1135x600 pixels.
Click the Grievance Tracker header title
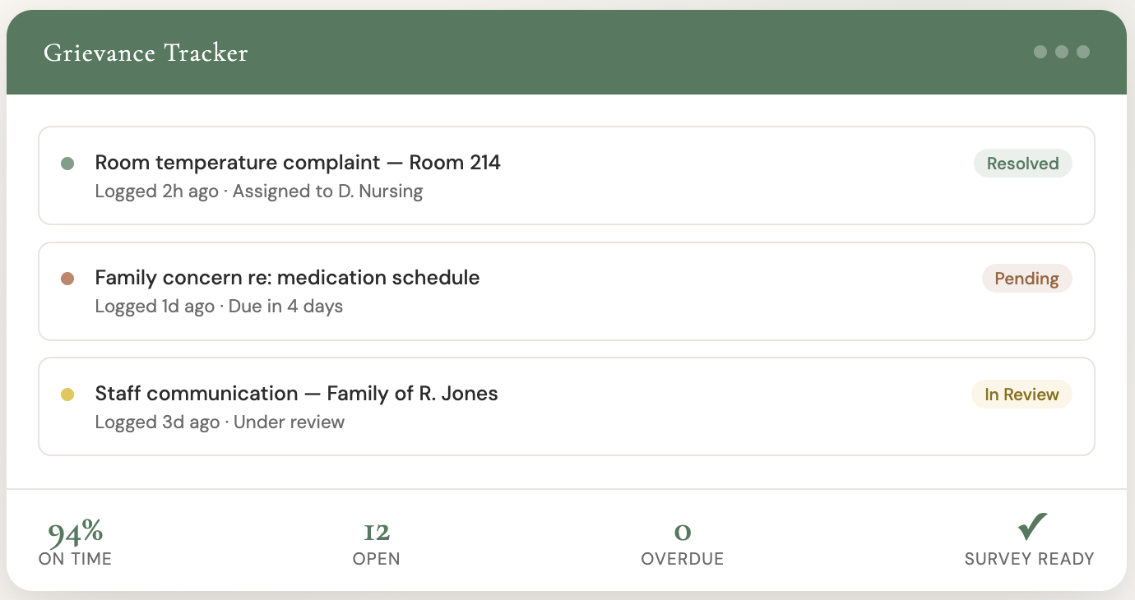146,53
